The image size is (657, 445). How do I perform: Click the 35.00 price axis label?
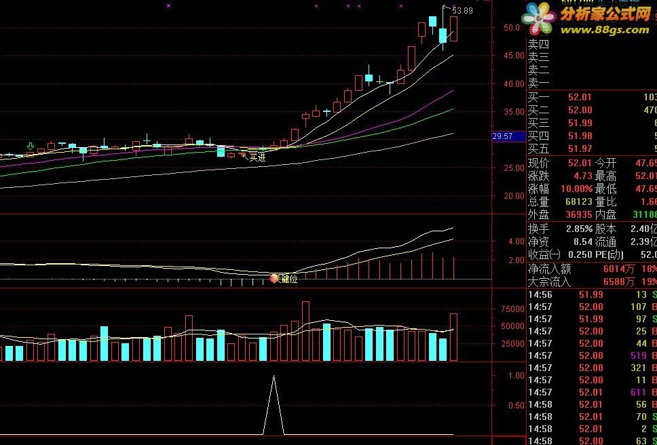pos(514,112)
